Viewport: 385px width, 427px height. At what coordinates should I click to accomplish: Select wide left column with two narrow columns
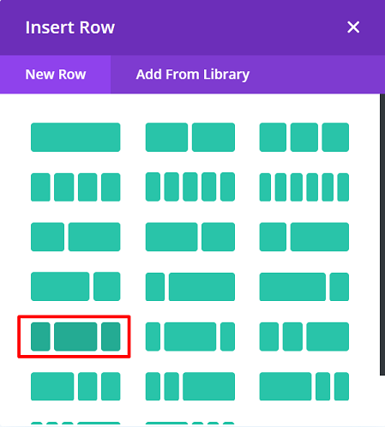(75, 387)
